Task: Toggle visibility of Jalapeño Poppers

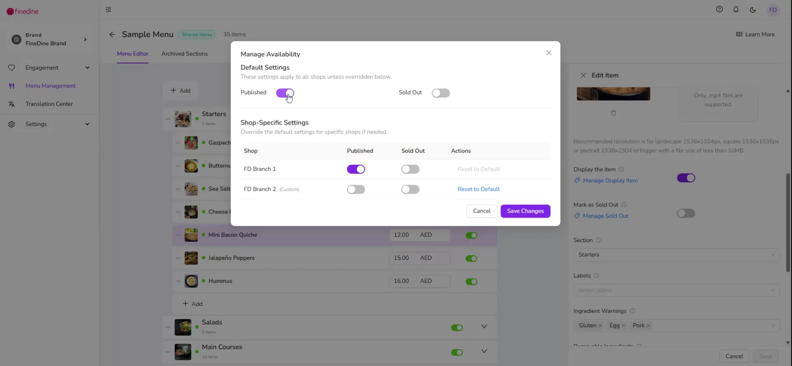Action: (471, 258)
